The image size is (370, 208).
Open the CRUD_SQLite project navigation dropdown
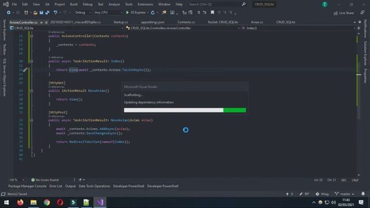tap(66, 28)
